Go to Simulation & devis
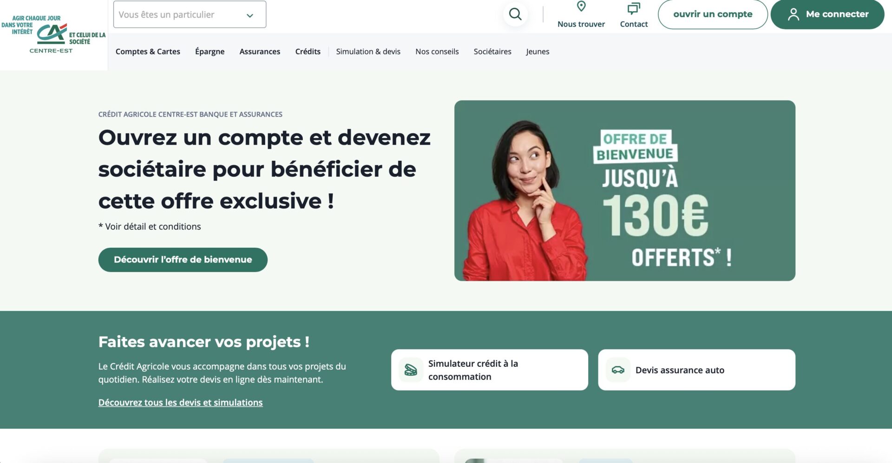Screen dimensions: 892x463 point(368,52)
